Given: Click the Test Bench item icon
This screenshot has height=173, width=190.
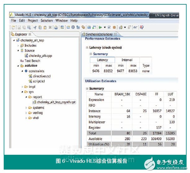Looking at the screenshot, I should pos(22,61).
